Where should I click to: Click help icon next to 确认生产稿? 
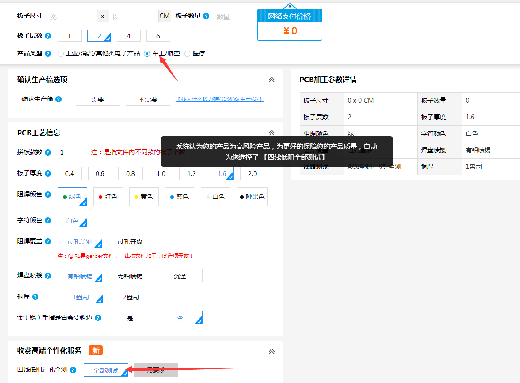[59, 99]
